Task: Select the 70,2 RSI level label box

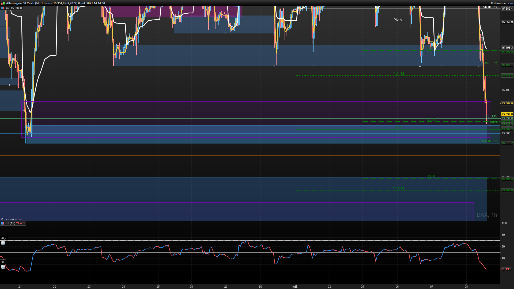Action: (4, 238)
